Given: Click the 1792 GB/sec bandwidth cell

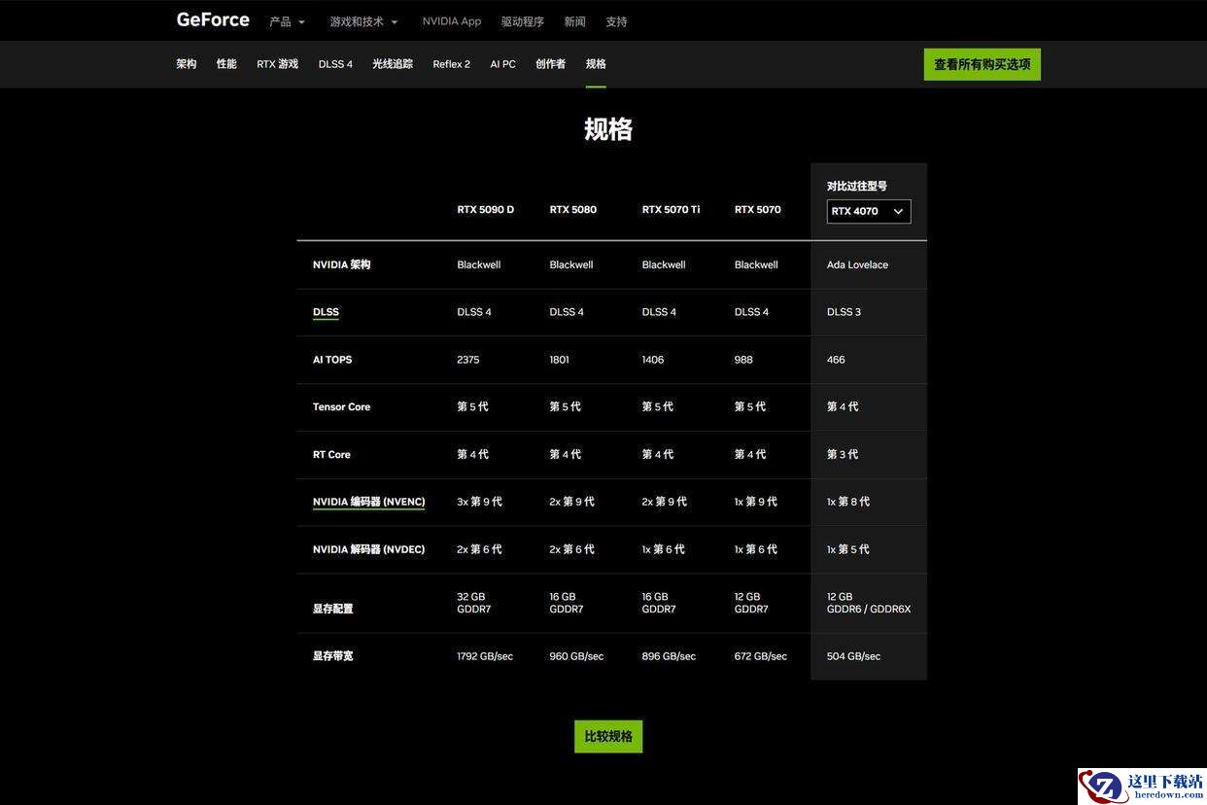Looking at the screenshot, I should [x=485, y=656].
